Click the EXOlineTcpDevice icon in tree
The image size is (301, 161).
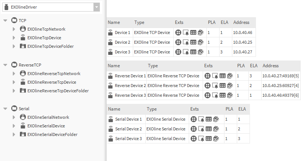click(23, 37)
